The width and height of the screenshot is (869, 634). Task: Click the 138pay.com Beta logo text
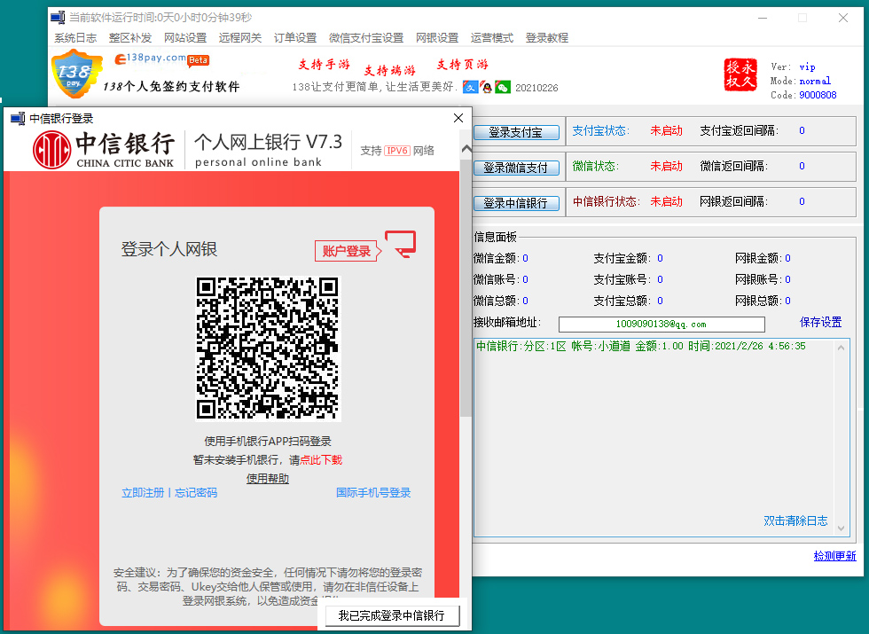161,59
